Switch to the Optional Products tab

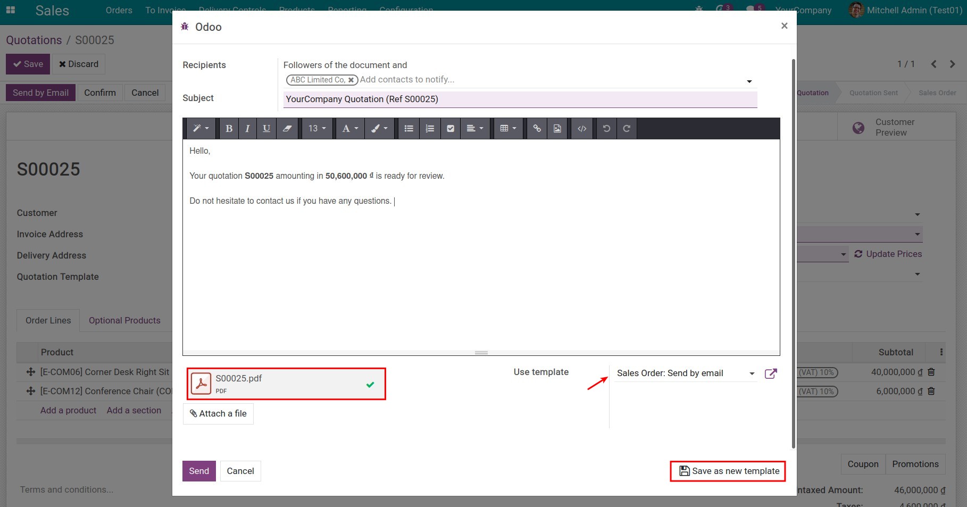pyautogui.click(x=124, y=320)
